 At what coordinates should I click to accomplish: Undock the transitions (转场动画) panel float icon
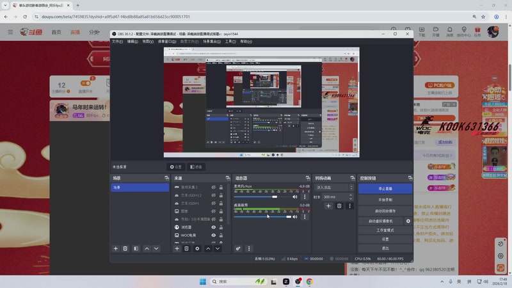coord(353,178)
